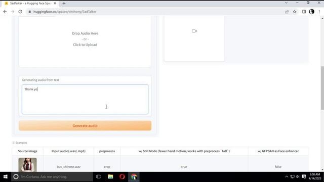Select the SadTalker Hugging Face tab
Viewport: 324px width, 182px height.
coord(30,4)
